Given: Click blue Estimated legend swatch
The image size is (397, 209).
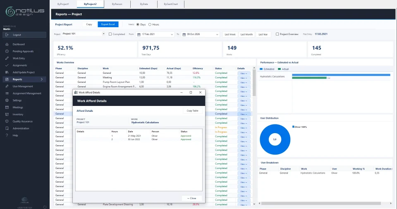Looking at the screenshot, I should [x=261, y=69].
